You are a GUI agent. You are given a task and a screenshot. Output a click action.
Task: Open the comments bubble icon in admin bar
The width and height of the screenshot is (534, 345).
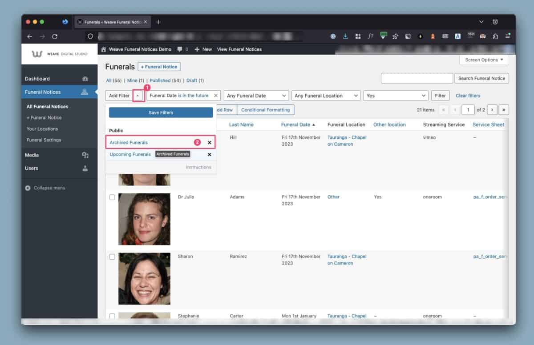(x=180, y=49)
